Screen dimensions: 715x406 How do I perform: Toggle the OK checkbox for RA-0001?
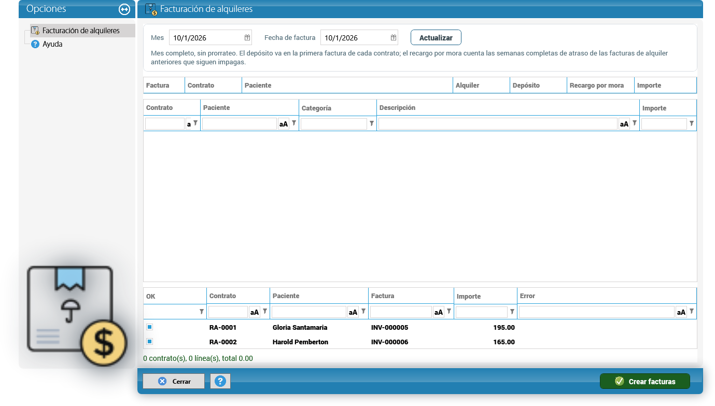point(149,327)
